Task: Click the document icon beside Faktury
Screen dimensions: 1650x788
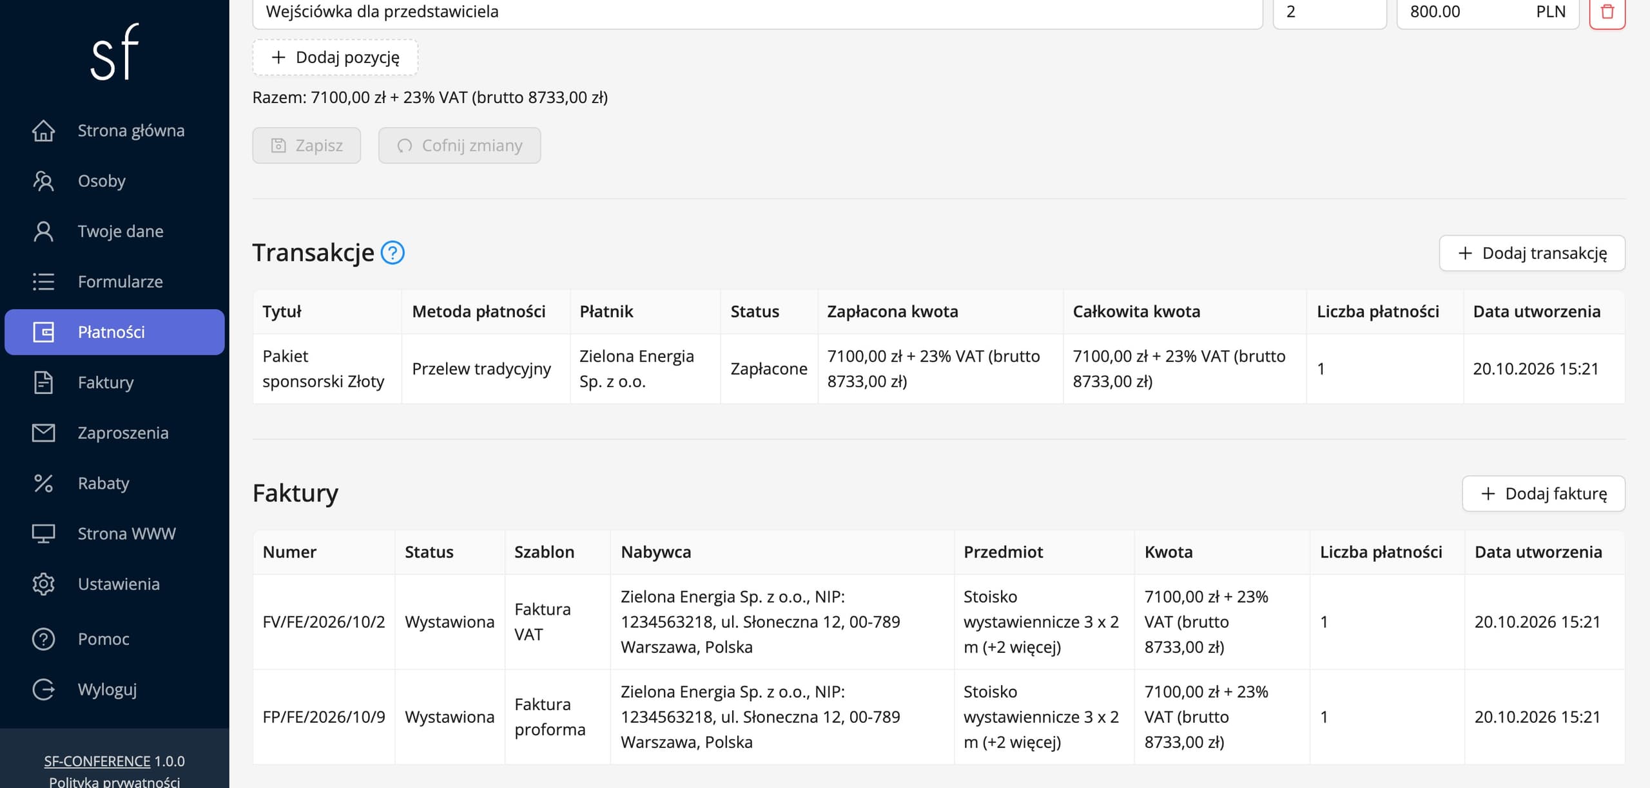Action: coord(43,382)
